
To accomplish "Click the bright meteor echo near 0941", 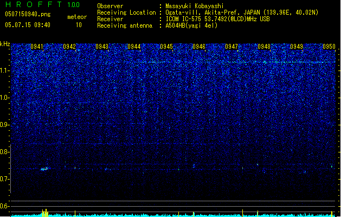I will 45,169.
